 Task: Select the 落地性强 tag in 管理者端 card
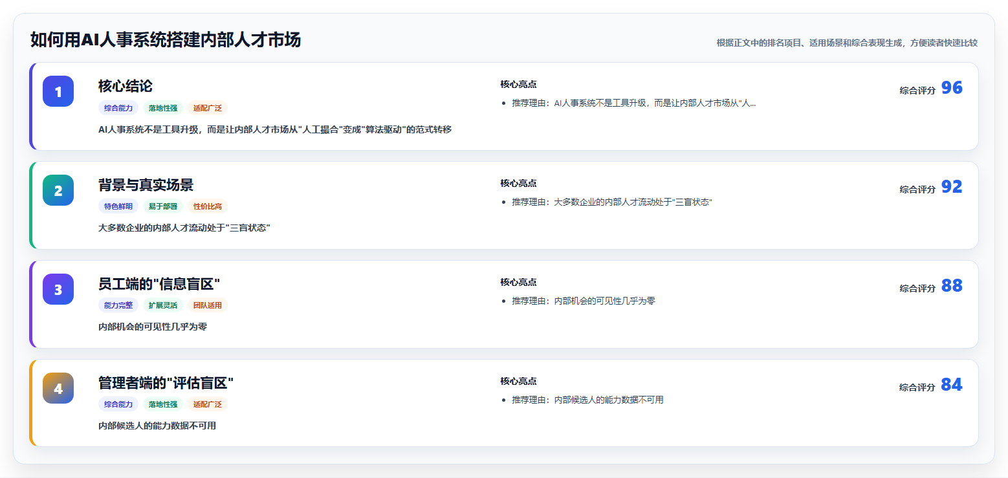click(163, 405)
